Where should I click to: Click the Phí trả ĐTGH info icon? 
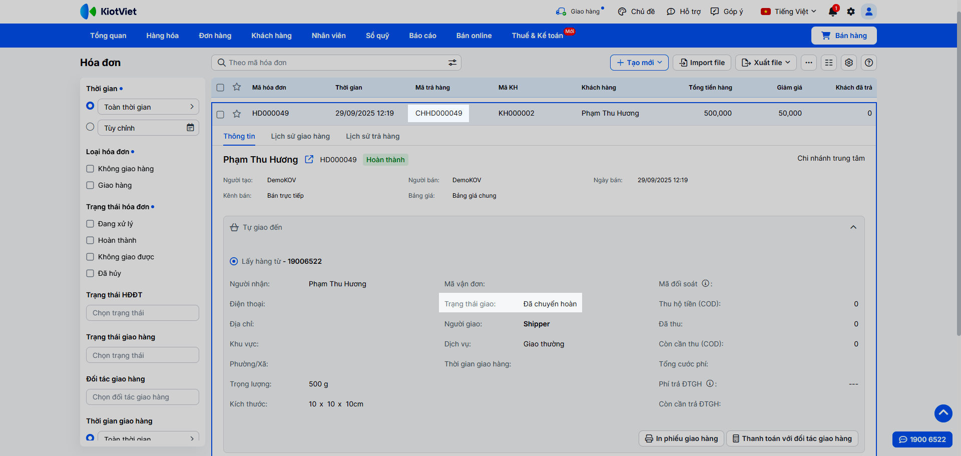(x=710, y=383)
